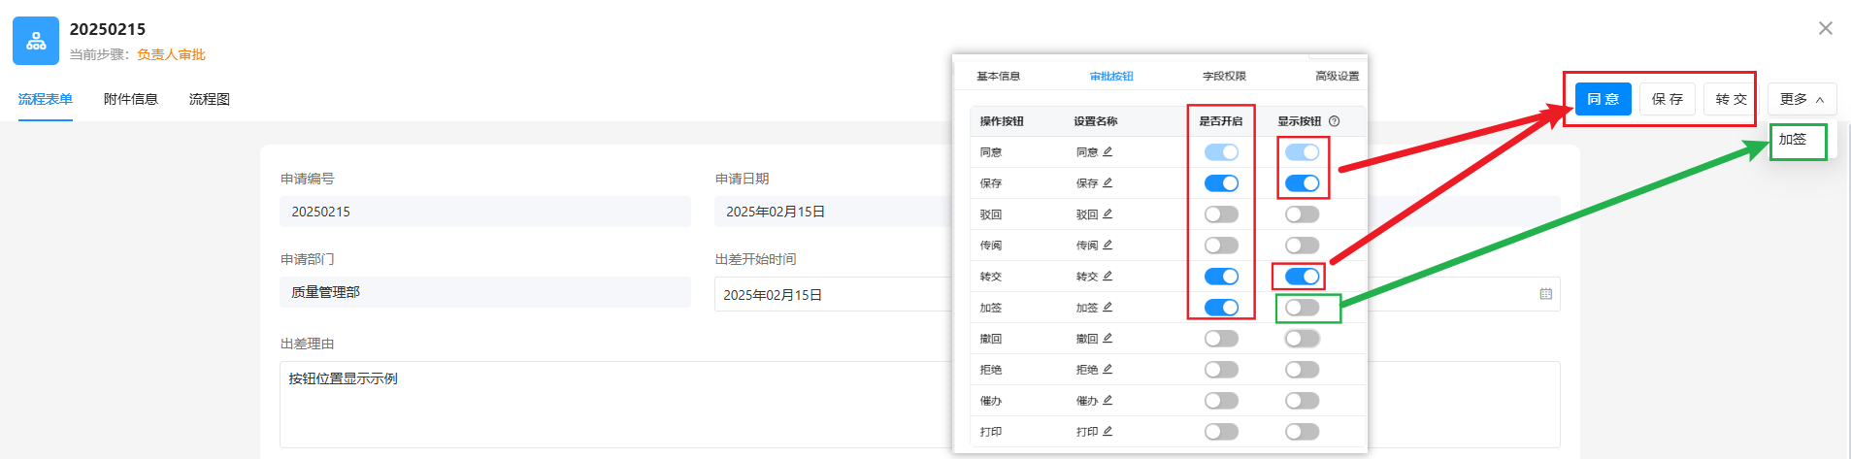Open calendar icon in date field
Image resolution: width=1851 pixels, height=459 pixels.
point(1546,294)
